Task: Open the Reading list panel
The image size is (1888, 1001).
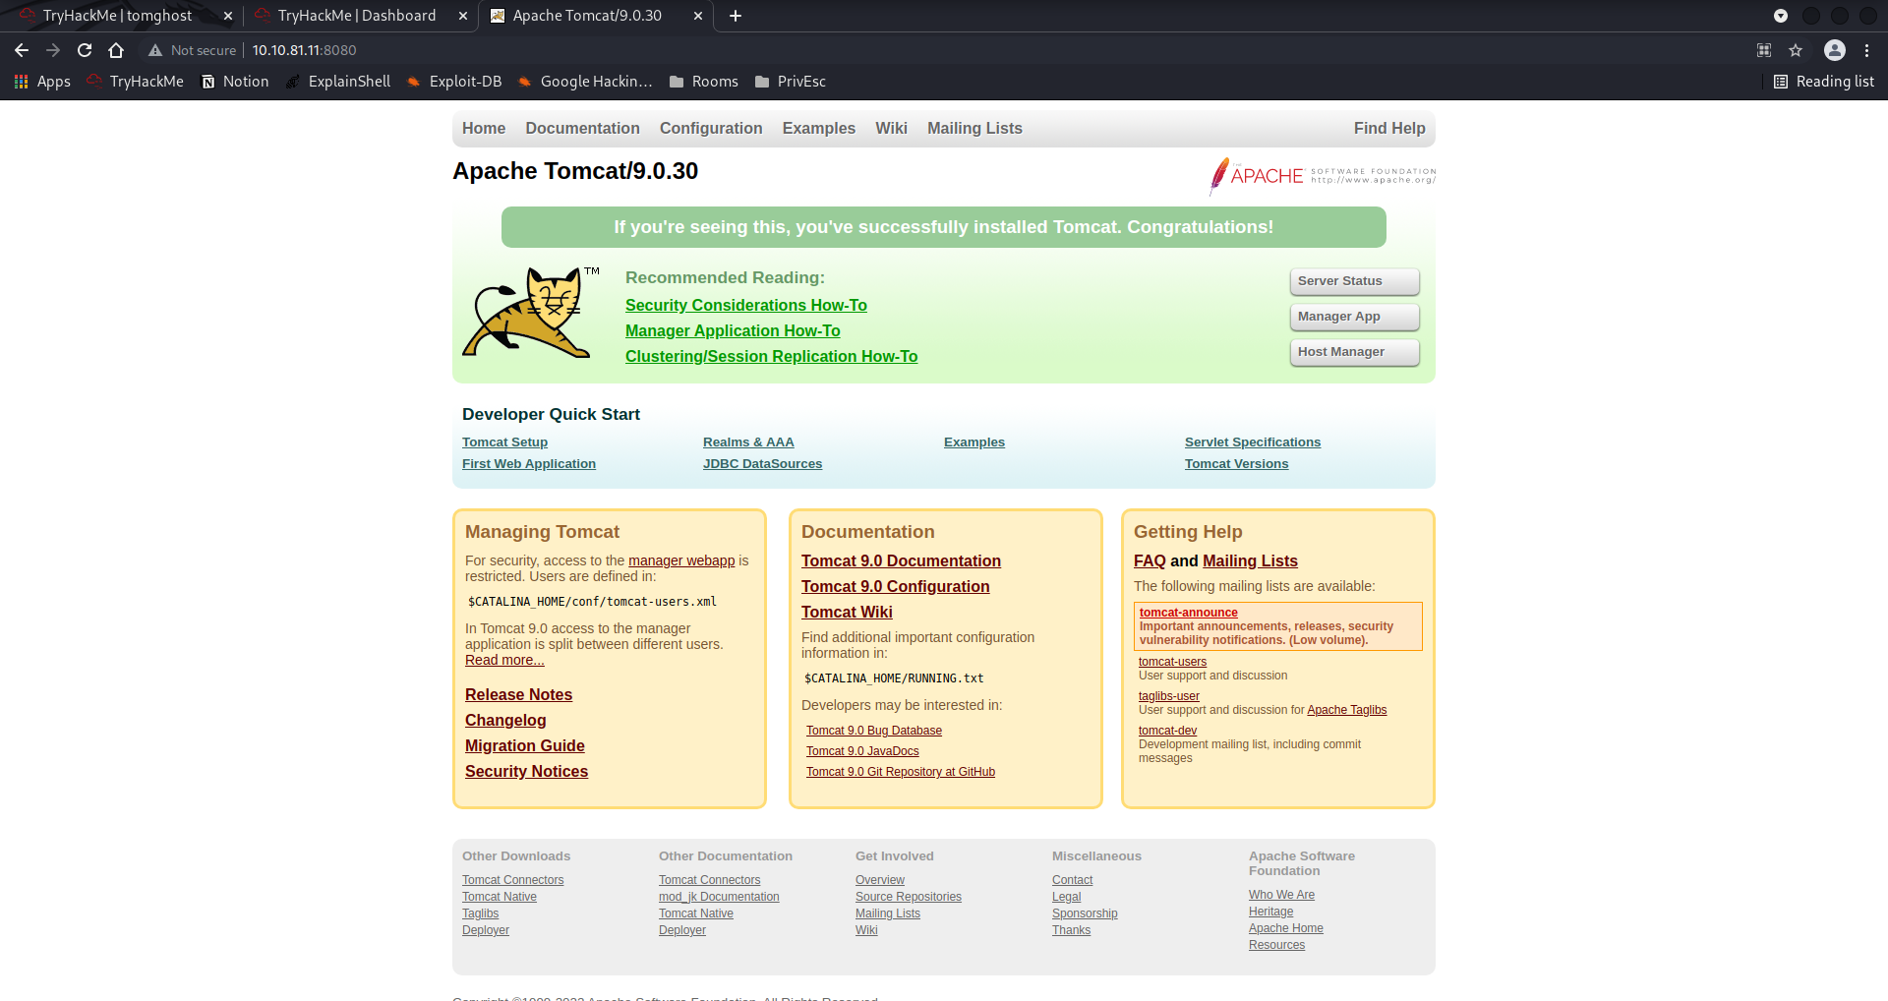Action: pyautogui.click(x=1824, y=82)
